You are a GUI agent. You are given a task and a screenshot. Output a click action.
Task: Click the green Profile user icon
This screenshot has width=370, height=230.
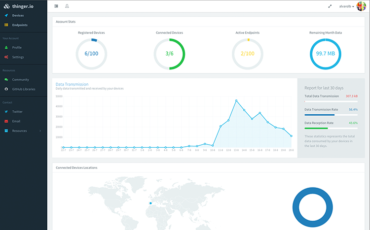pos(6,47)
